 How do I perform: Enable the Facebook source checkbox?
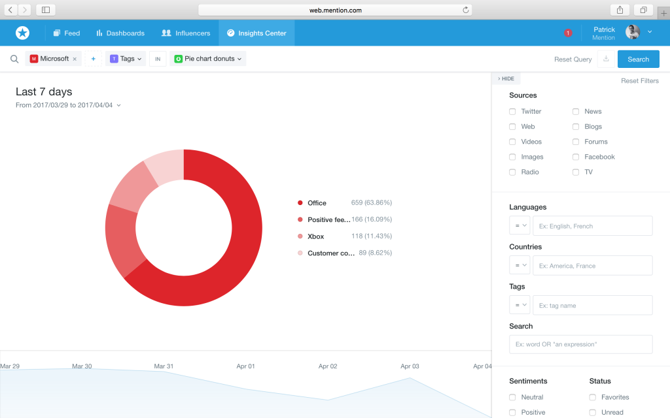click(x=576, y=157)
